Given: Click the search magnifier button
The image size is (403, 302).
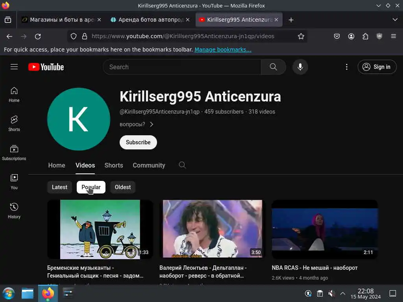Looking at the screenshot, I should (273, 67).
